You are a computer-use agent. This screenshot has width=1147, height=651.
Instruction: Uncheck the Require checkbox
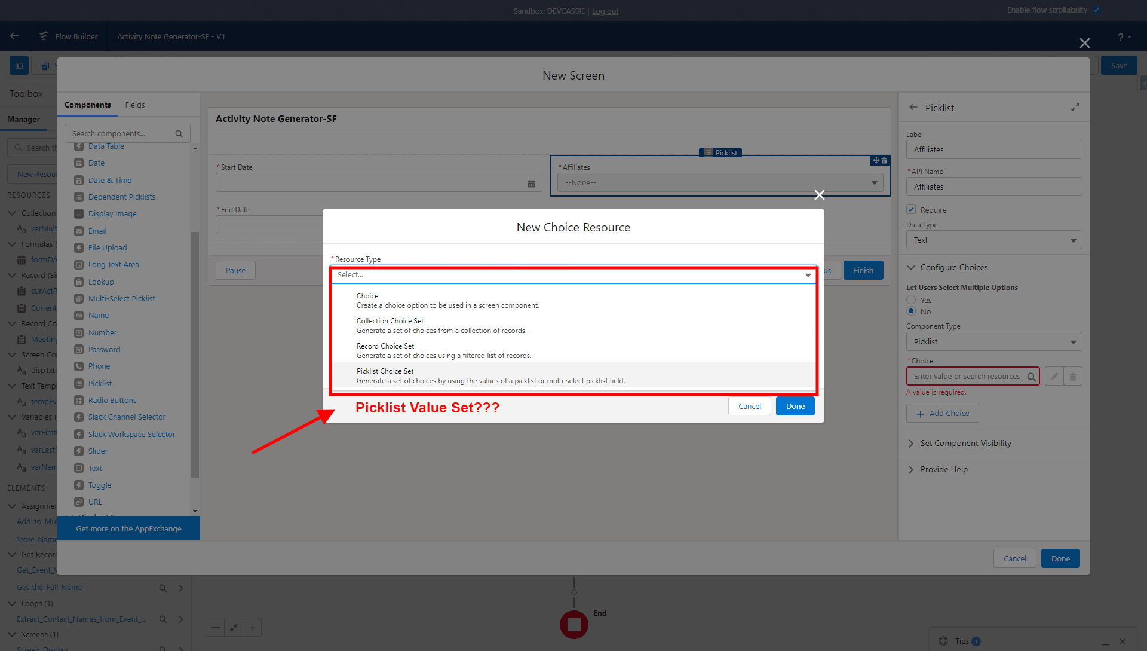pyautogui.click(x=912, y=209)
